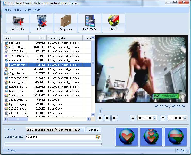Open the Property briefcase tool

pos(66,23)
